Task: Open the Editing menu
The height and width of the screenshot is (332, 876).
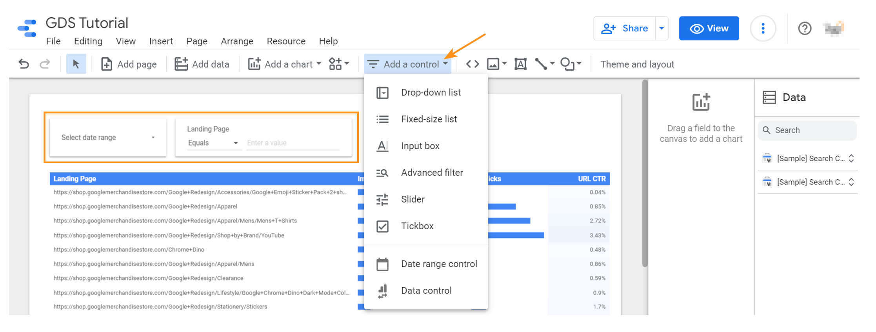Action: (88, 41)
